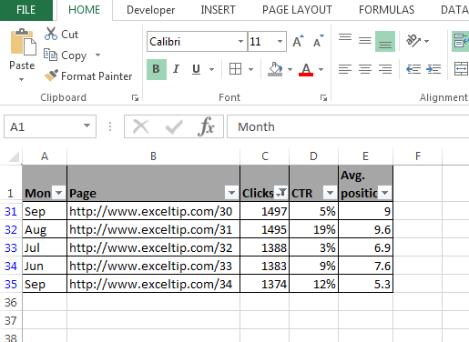Switch to the HOME tab
The width and height of the screenshot is (469, 342).
pyautogui.click(x=84, y=10)
